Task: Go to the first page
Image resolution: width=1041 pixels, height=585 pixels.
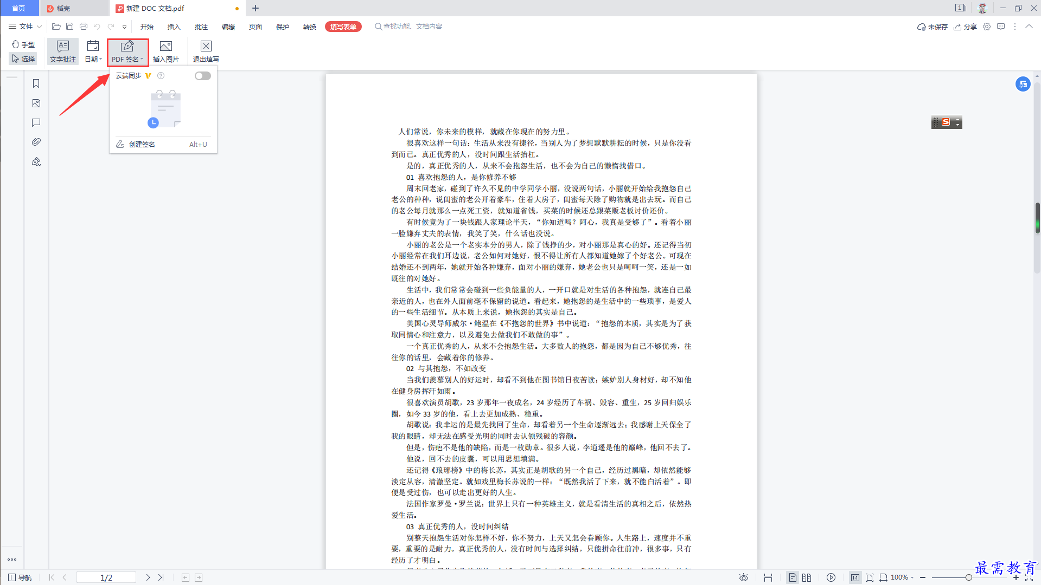Action: coord(52,577)
